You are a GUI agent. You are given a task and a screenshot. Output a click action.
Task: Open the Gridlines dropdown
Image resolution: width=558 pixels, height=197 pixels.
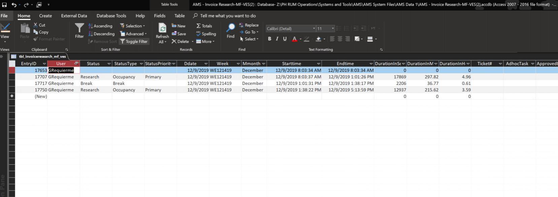point(359,39)
